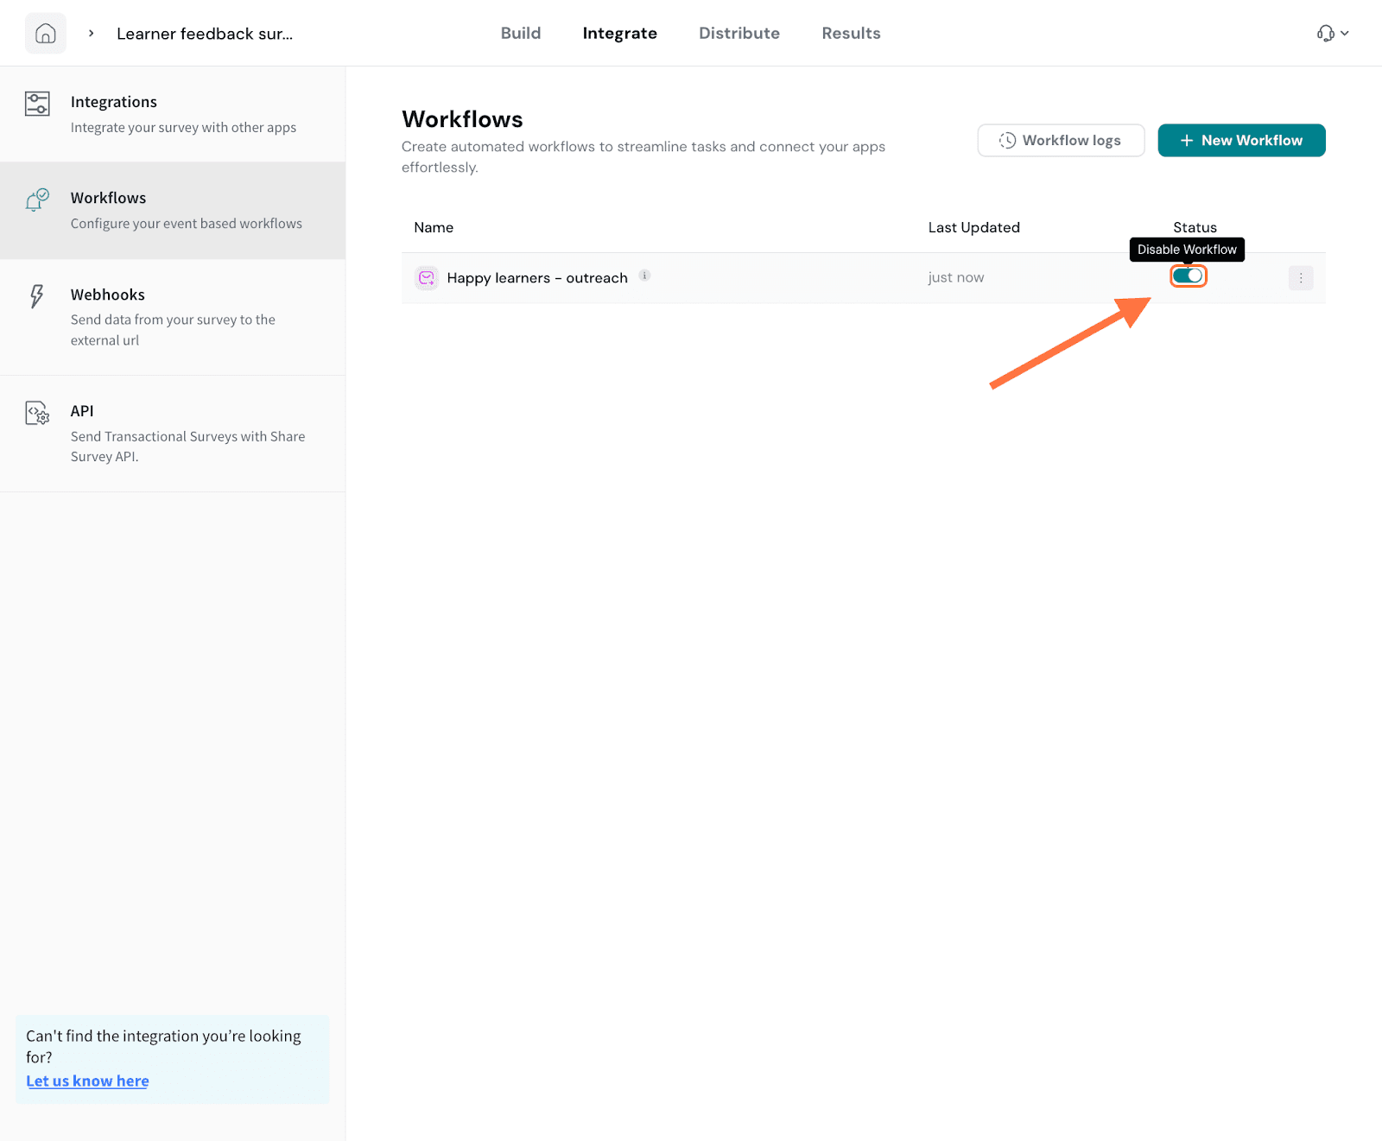
Task: Click the Learner feedback survey breadcrumb title
Action: [x=205, y=34]
